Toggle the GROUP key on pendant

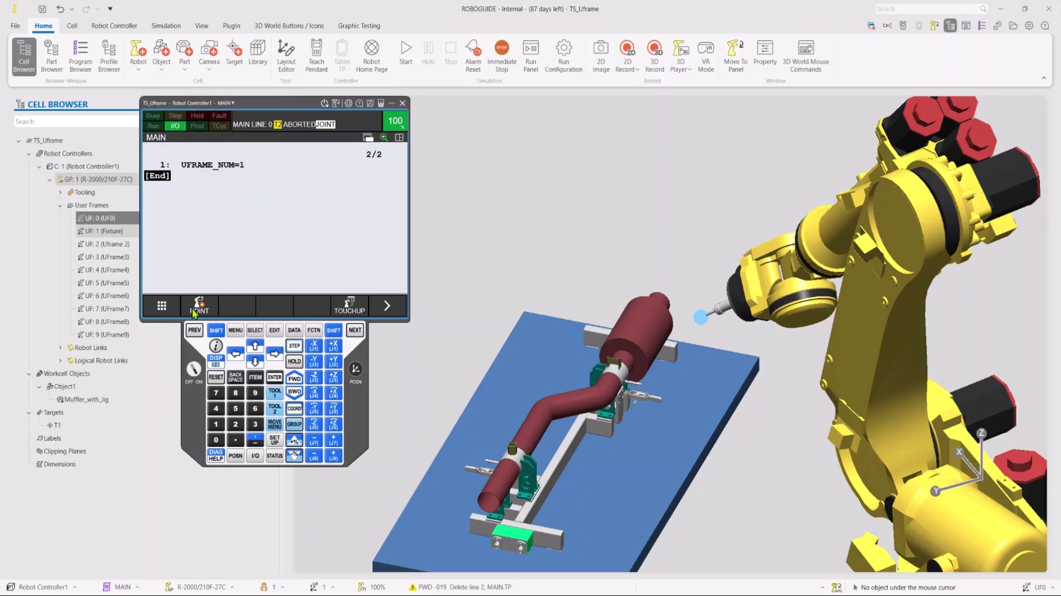[295, 424]
